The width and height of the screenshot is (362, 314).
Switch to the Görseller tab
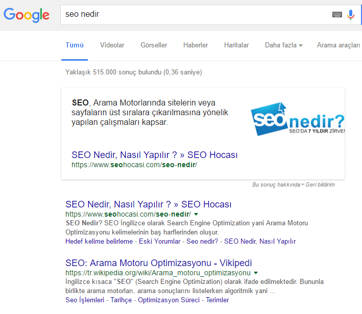154,45
